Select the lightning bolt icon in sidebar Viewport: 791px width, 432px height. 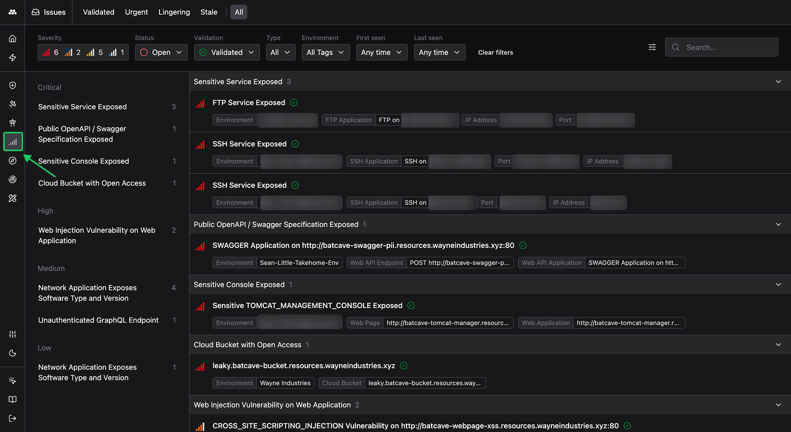click(13, 57)
